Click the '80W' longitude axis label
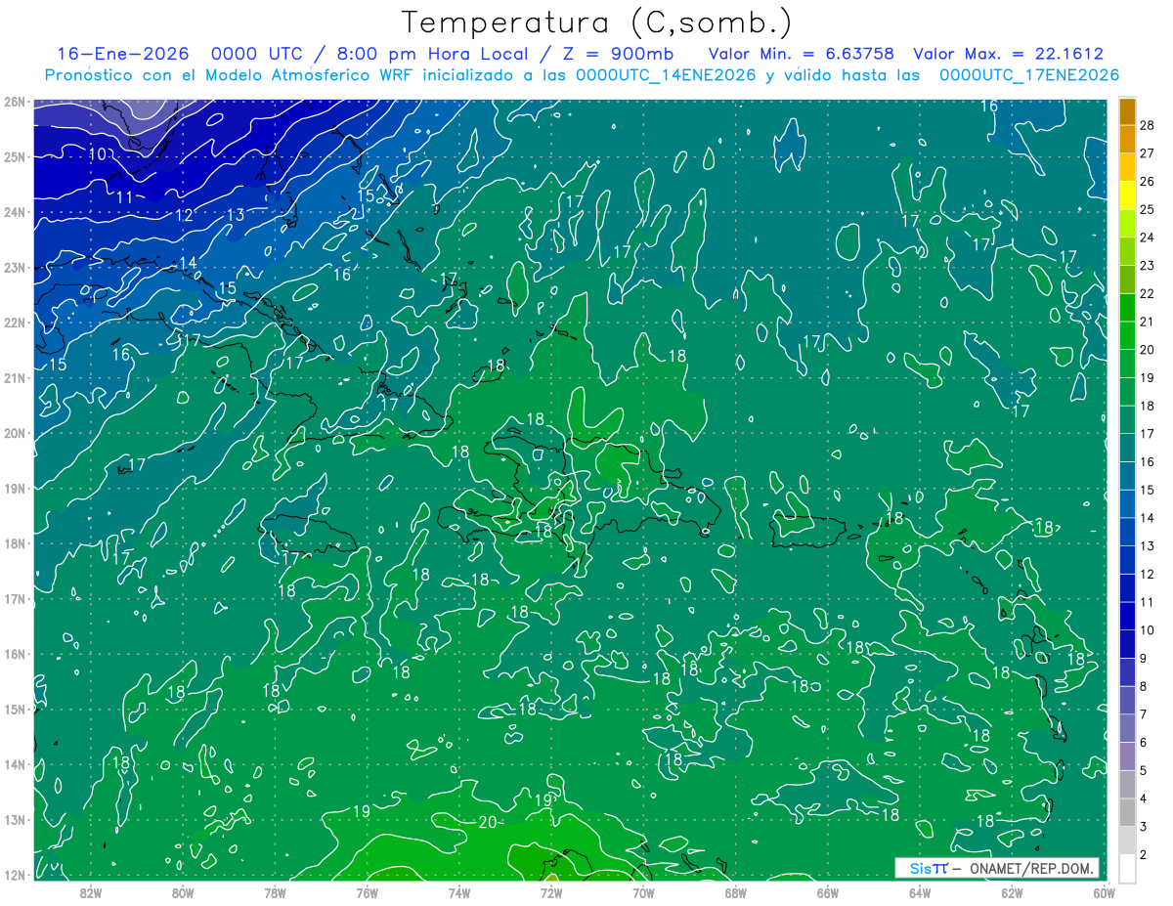Image resolution: width=1173 pixels, height=906 pixels. coord(182,892)
